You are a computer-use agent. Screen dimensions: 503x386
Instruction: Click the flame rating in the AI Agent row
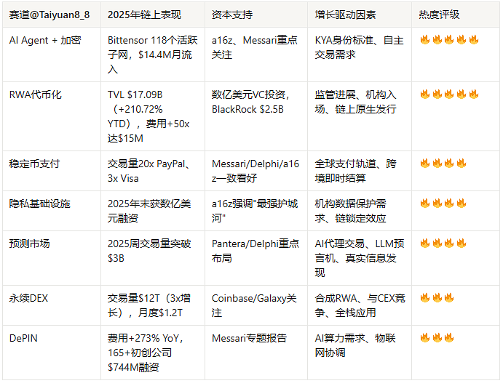click(449, 40)
